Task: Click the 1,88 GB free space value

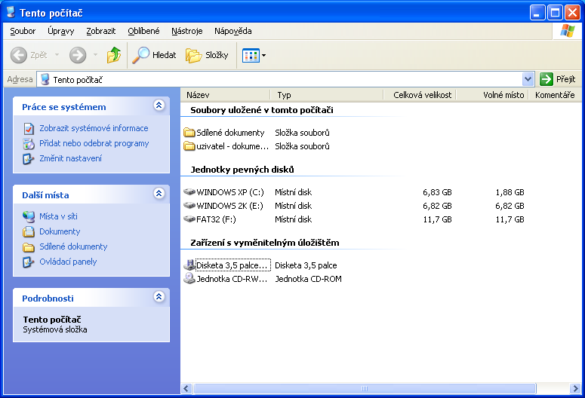Action: click(x=510, y=192)
